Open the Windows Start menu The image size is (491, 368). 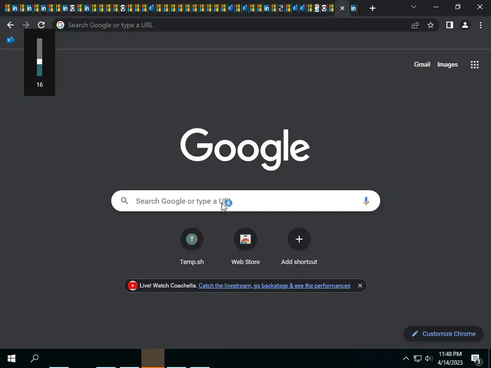(x=12, y=358)
